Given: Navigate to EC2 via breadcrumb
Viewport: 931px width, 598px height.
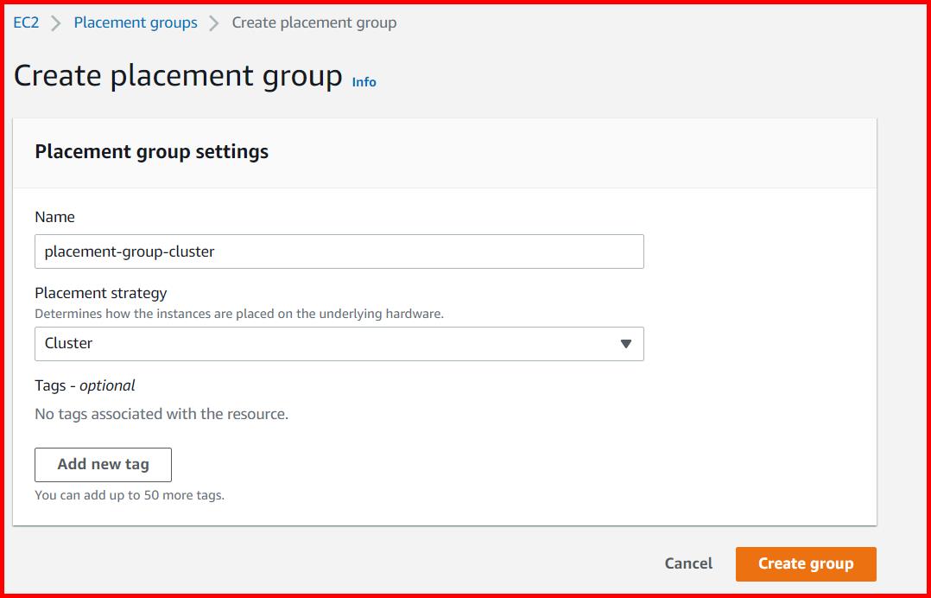Looking at the screenshot, I should point(25,22).
